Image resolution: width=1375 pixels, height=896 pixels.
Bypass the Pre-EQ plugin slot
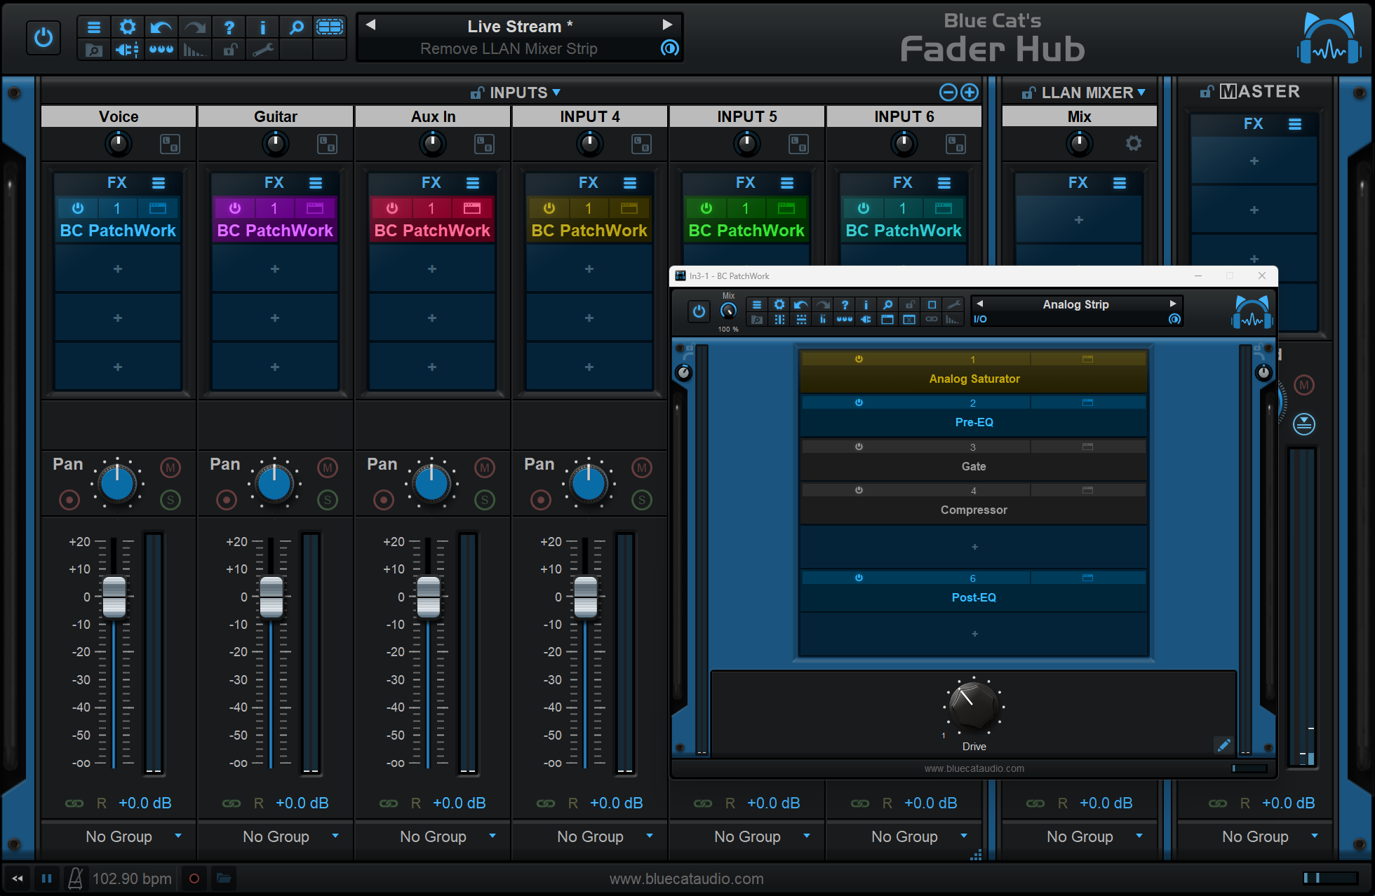coord(859,402)
